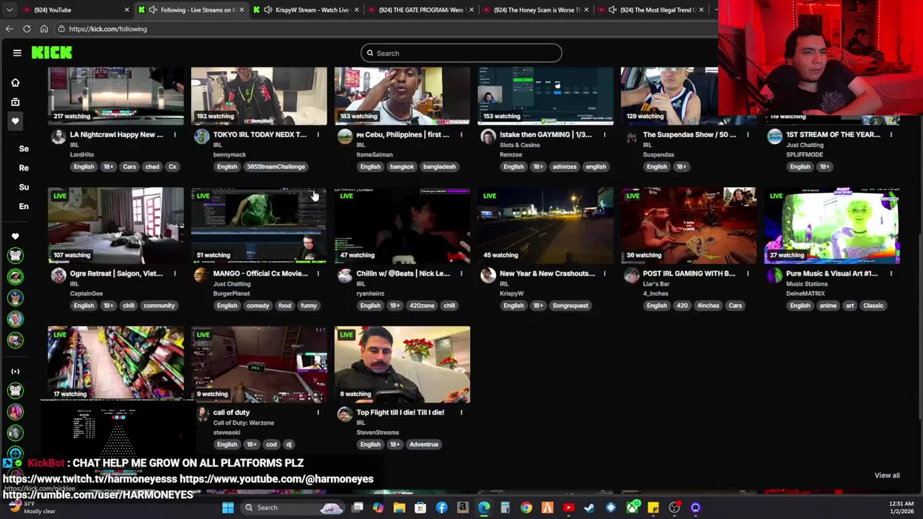The height and width of the screenshot is (519, 923).
Task: Open options menu for Cebu, Philippines stream
Action: pos(461,135)
